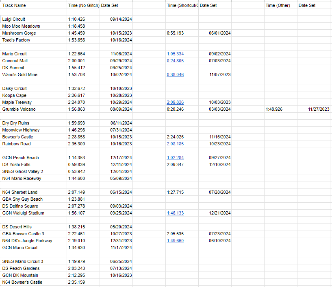
Task: Select the Track Name header cell
Action: (x=17, y=6)
